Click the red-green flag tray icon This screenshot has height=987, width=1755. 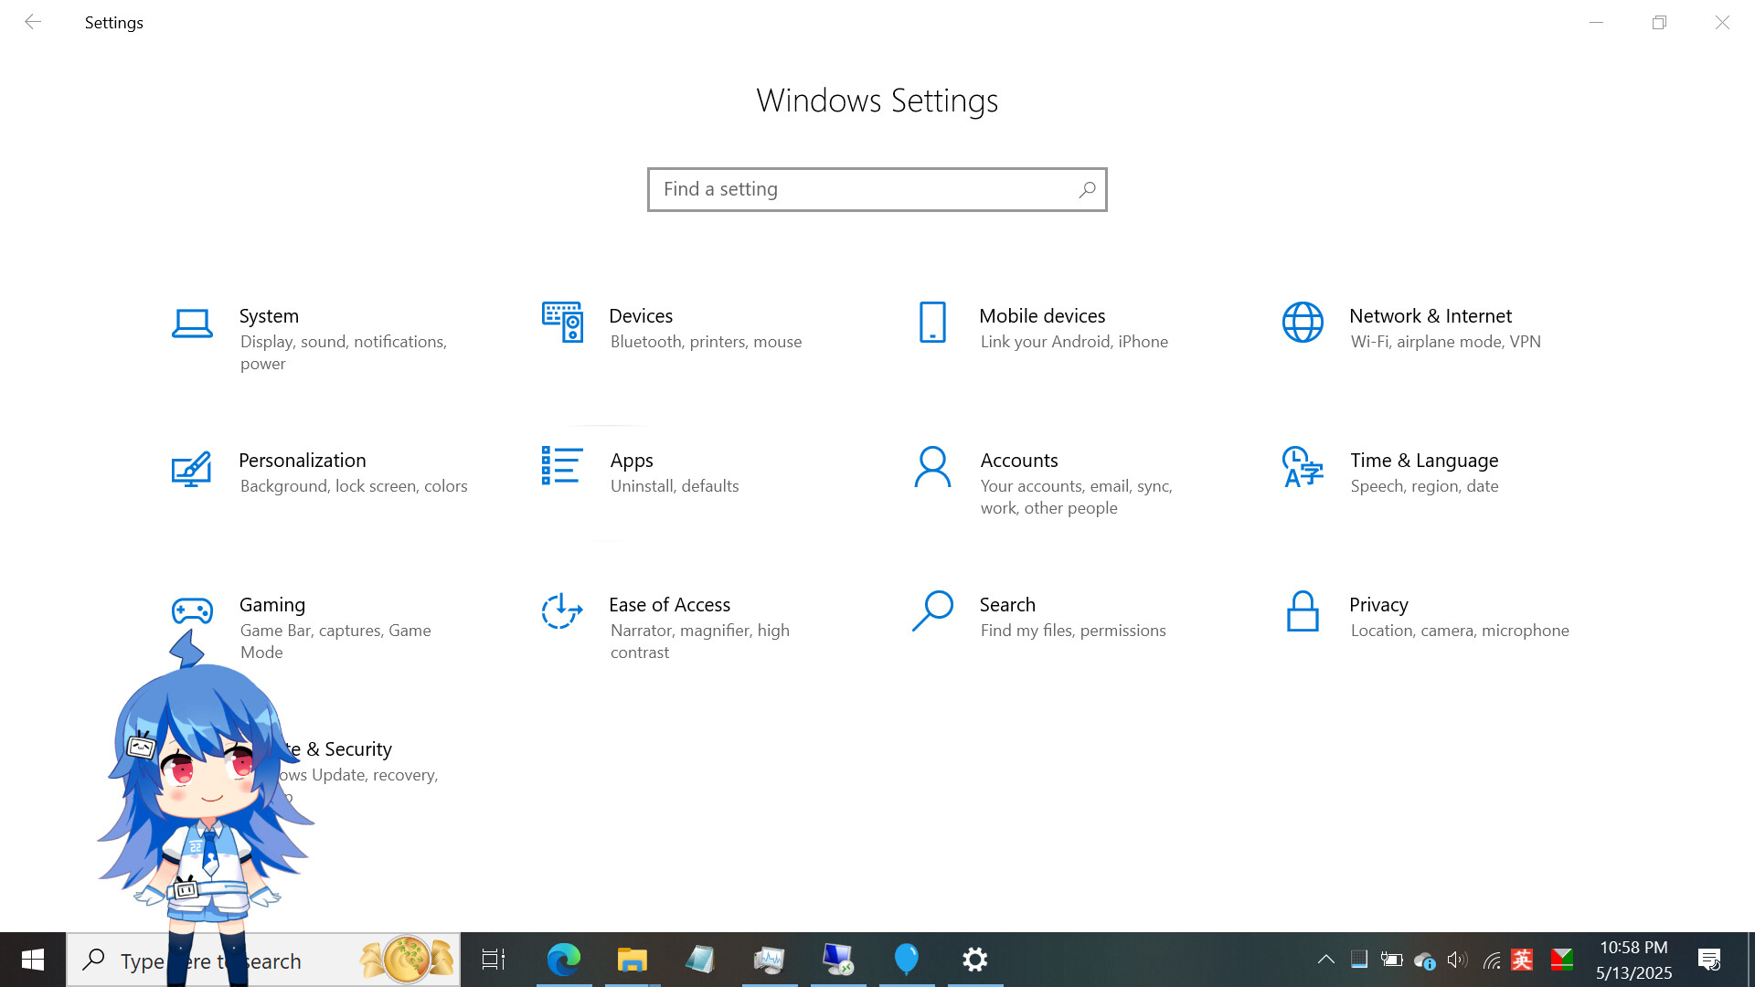(1561, 960)
